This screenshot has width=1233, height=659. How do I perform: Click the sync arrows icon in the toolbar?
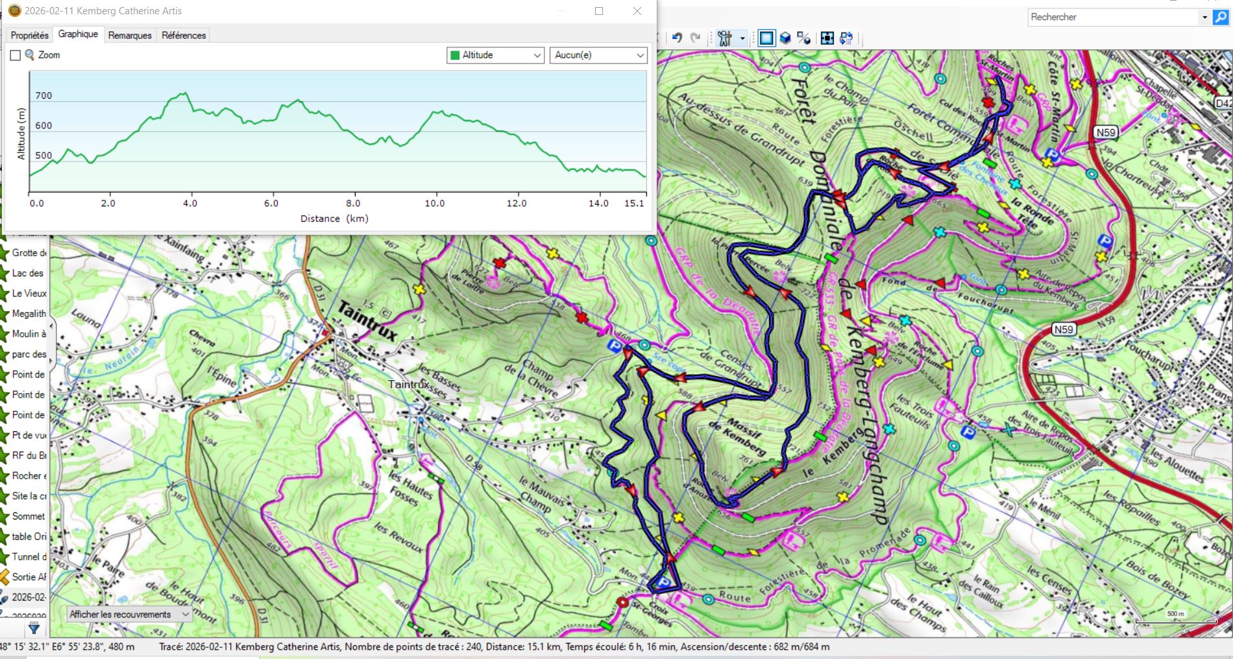[846, 38]
